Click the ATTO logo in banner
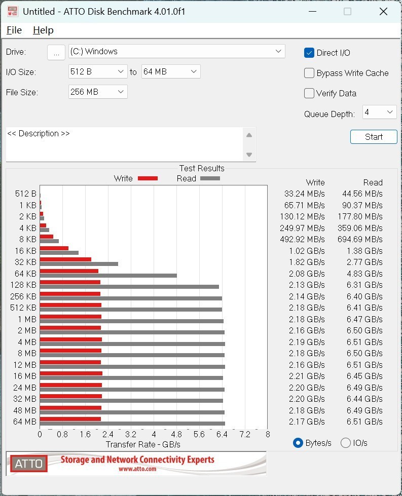402x496 pixels. click(x=29, y=464)
